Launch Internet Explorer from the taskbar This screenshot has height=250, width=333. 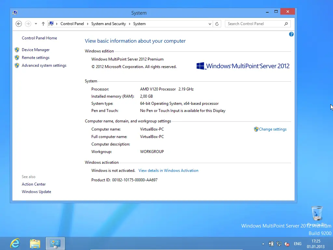[15, 243]
